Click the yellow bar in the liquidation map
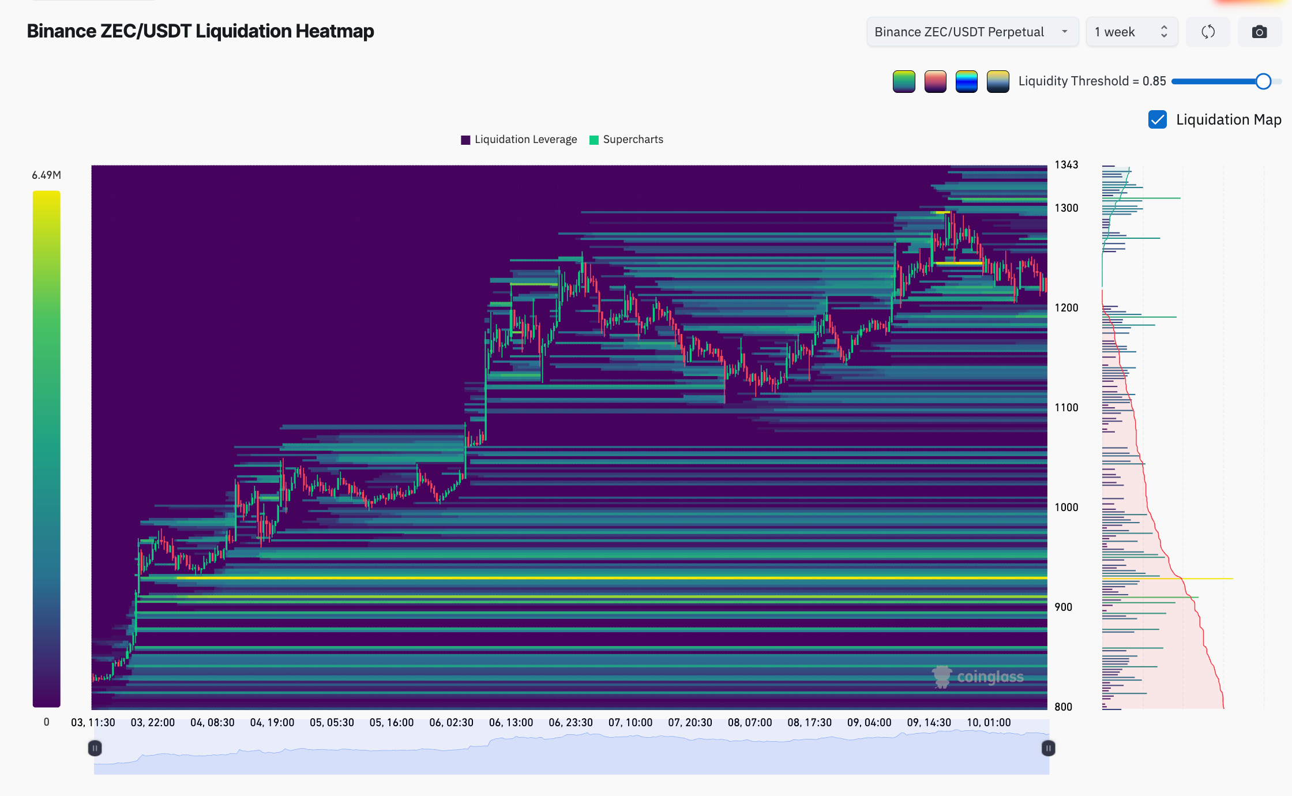1292x796 pixels. [x=1167, y=578]
